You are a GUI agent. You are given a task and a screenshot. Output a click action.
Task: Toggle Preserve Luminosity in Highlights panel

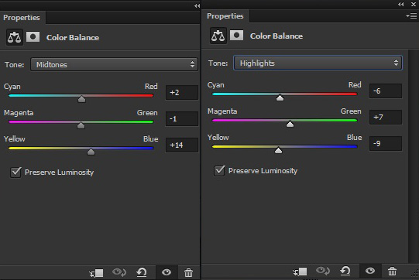coord(219,171)
